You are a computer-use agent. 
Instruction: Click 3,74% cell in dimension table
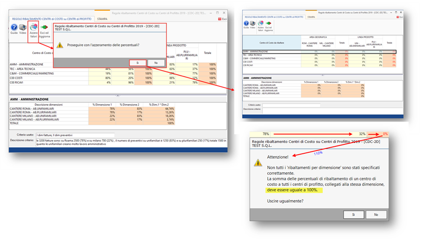[159, 119]
